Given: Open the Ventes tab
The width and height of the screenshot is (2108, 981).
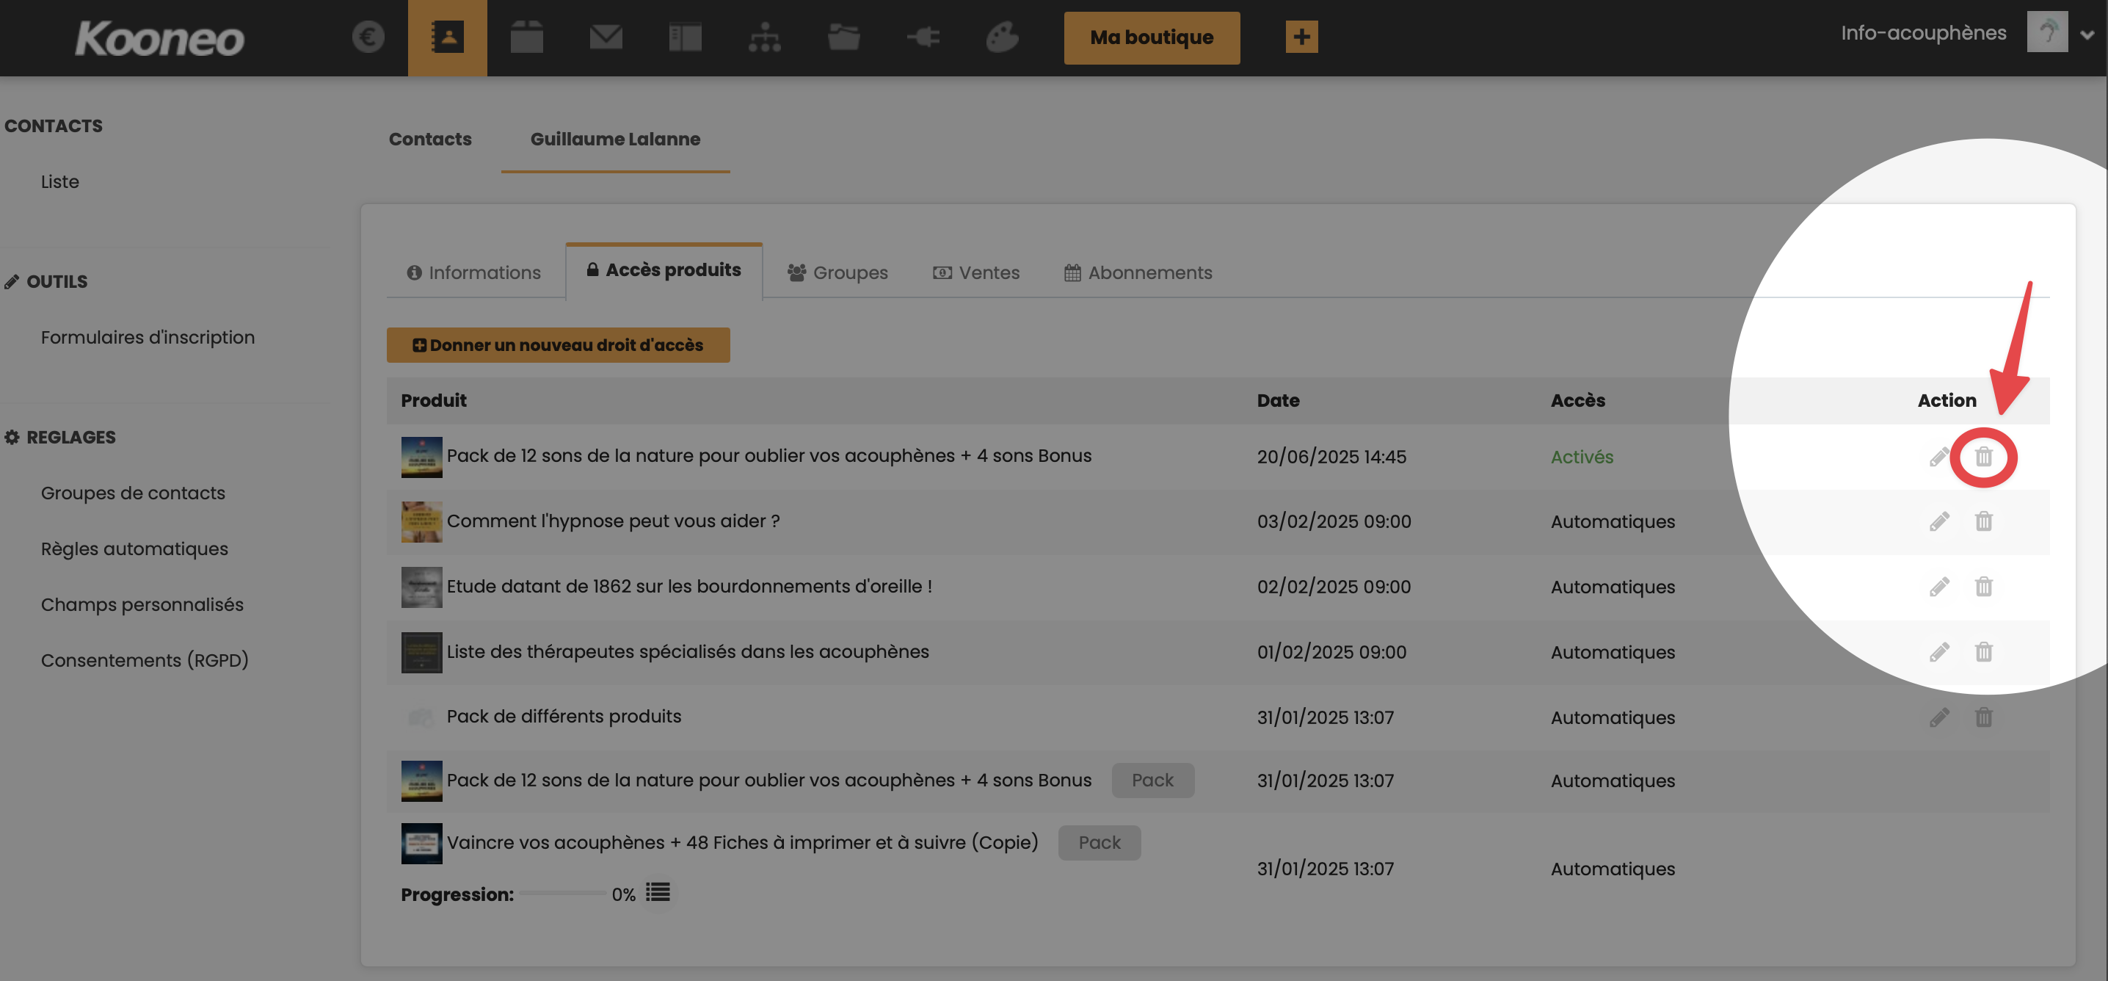Looking at the screenshot, I should point(976,272).
